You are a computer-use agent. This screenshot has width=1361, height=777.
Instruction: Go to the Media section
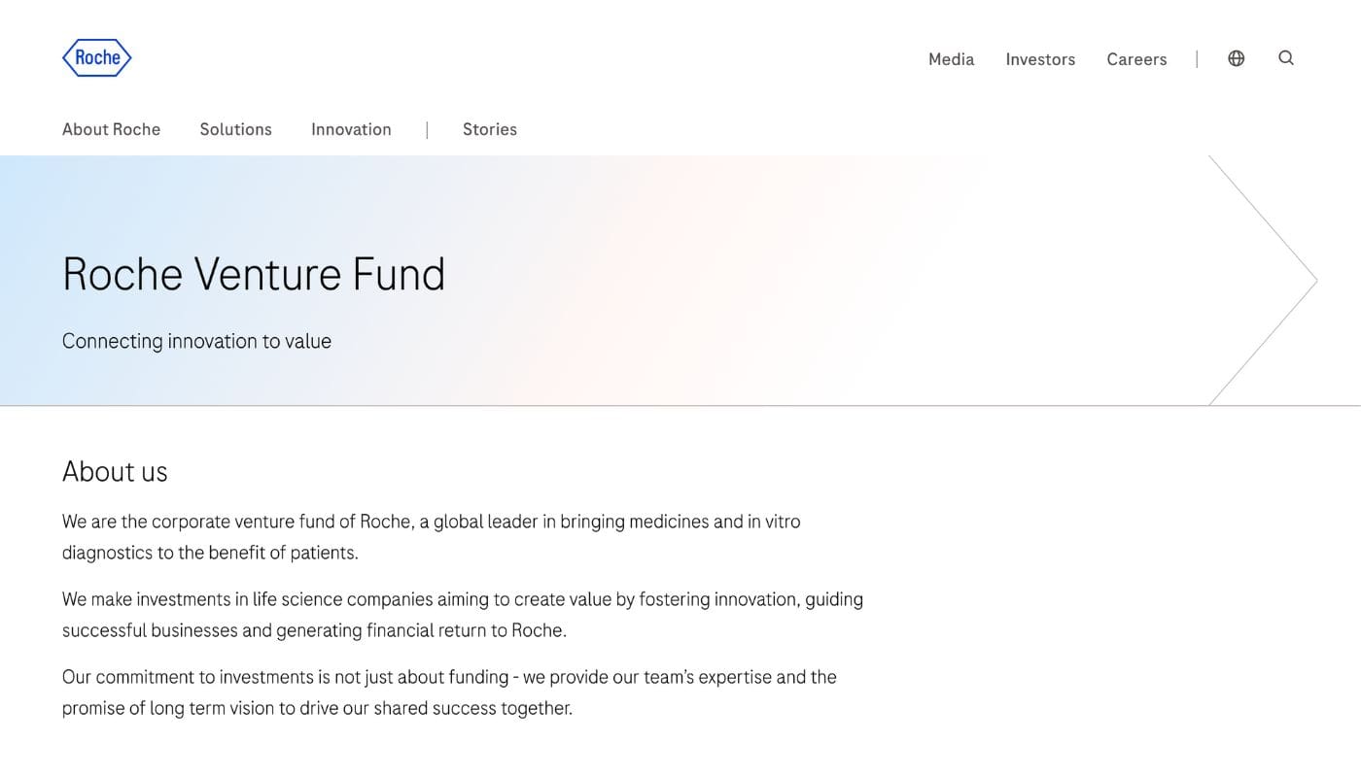951,59
